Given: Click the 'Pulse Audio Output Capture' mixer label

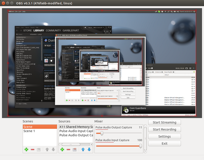Looking at the screenshot, I should pos(114,127).
